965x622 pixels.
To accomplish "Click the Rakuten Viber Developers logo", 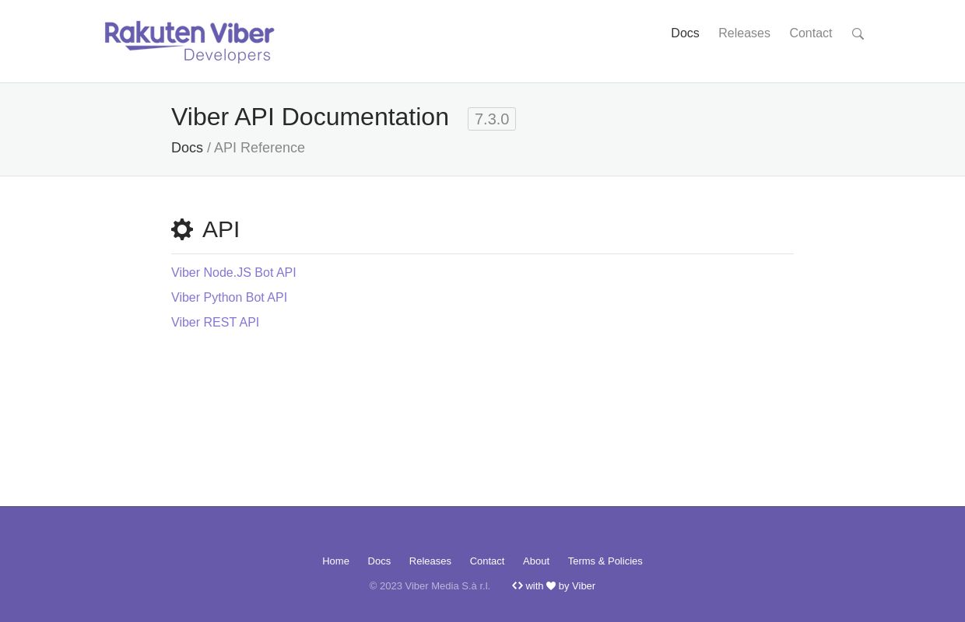I will tap(189, 42).
